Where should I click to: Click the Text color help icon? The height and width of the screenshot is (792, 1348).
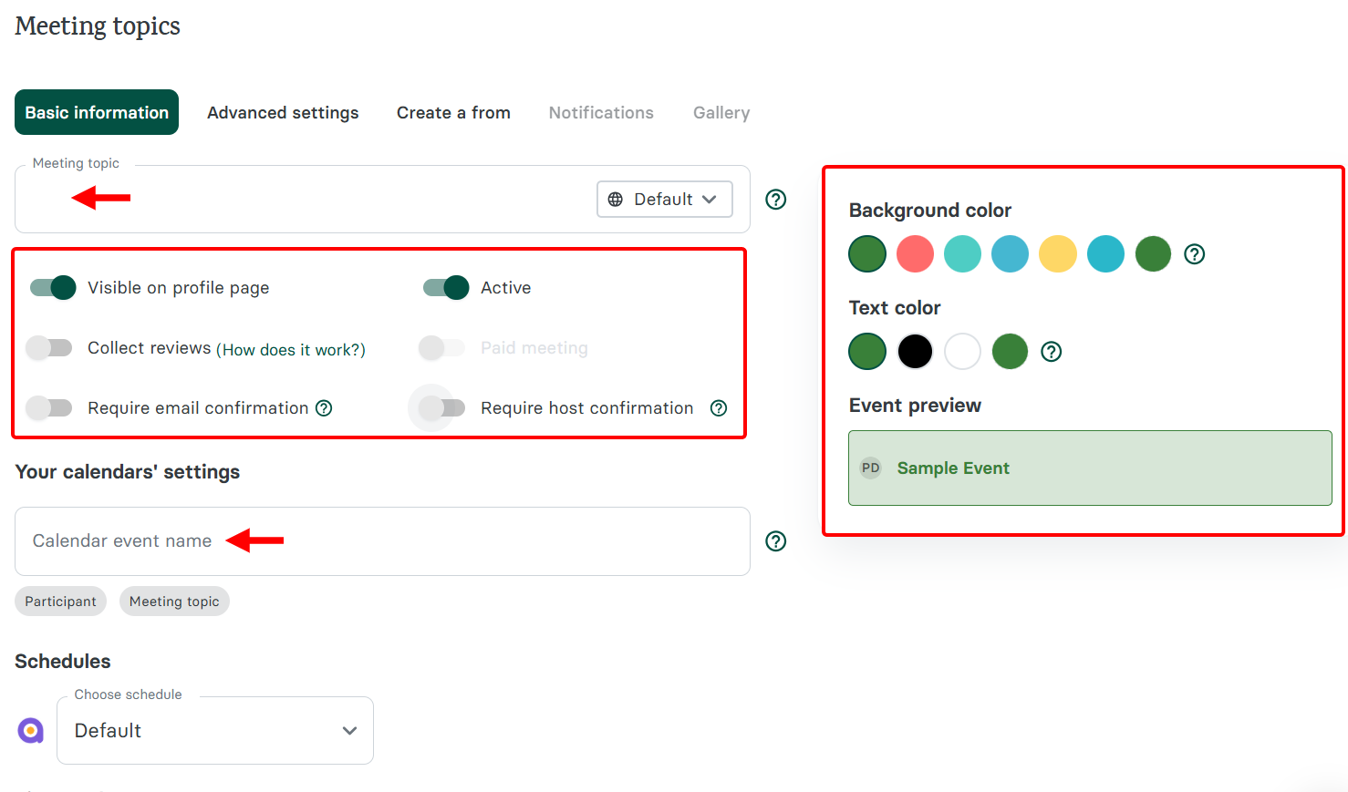click(1051, 351)
